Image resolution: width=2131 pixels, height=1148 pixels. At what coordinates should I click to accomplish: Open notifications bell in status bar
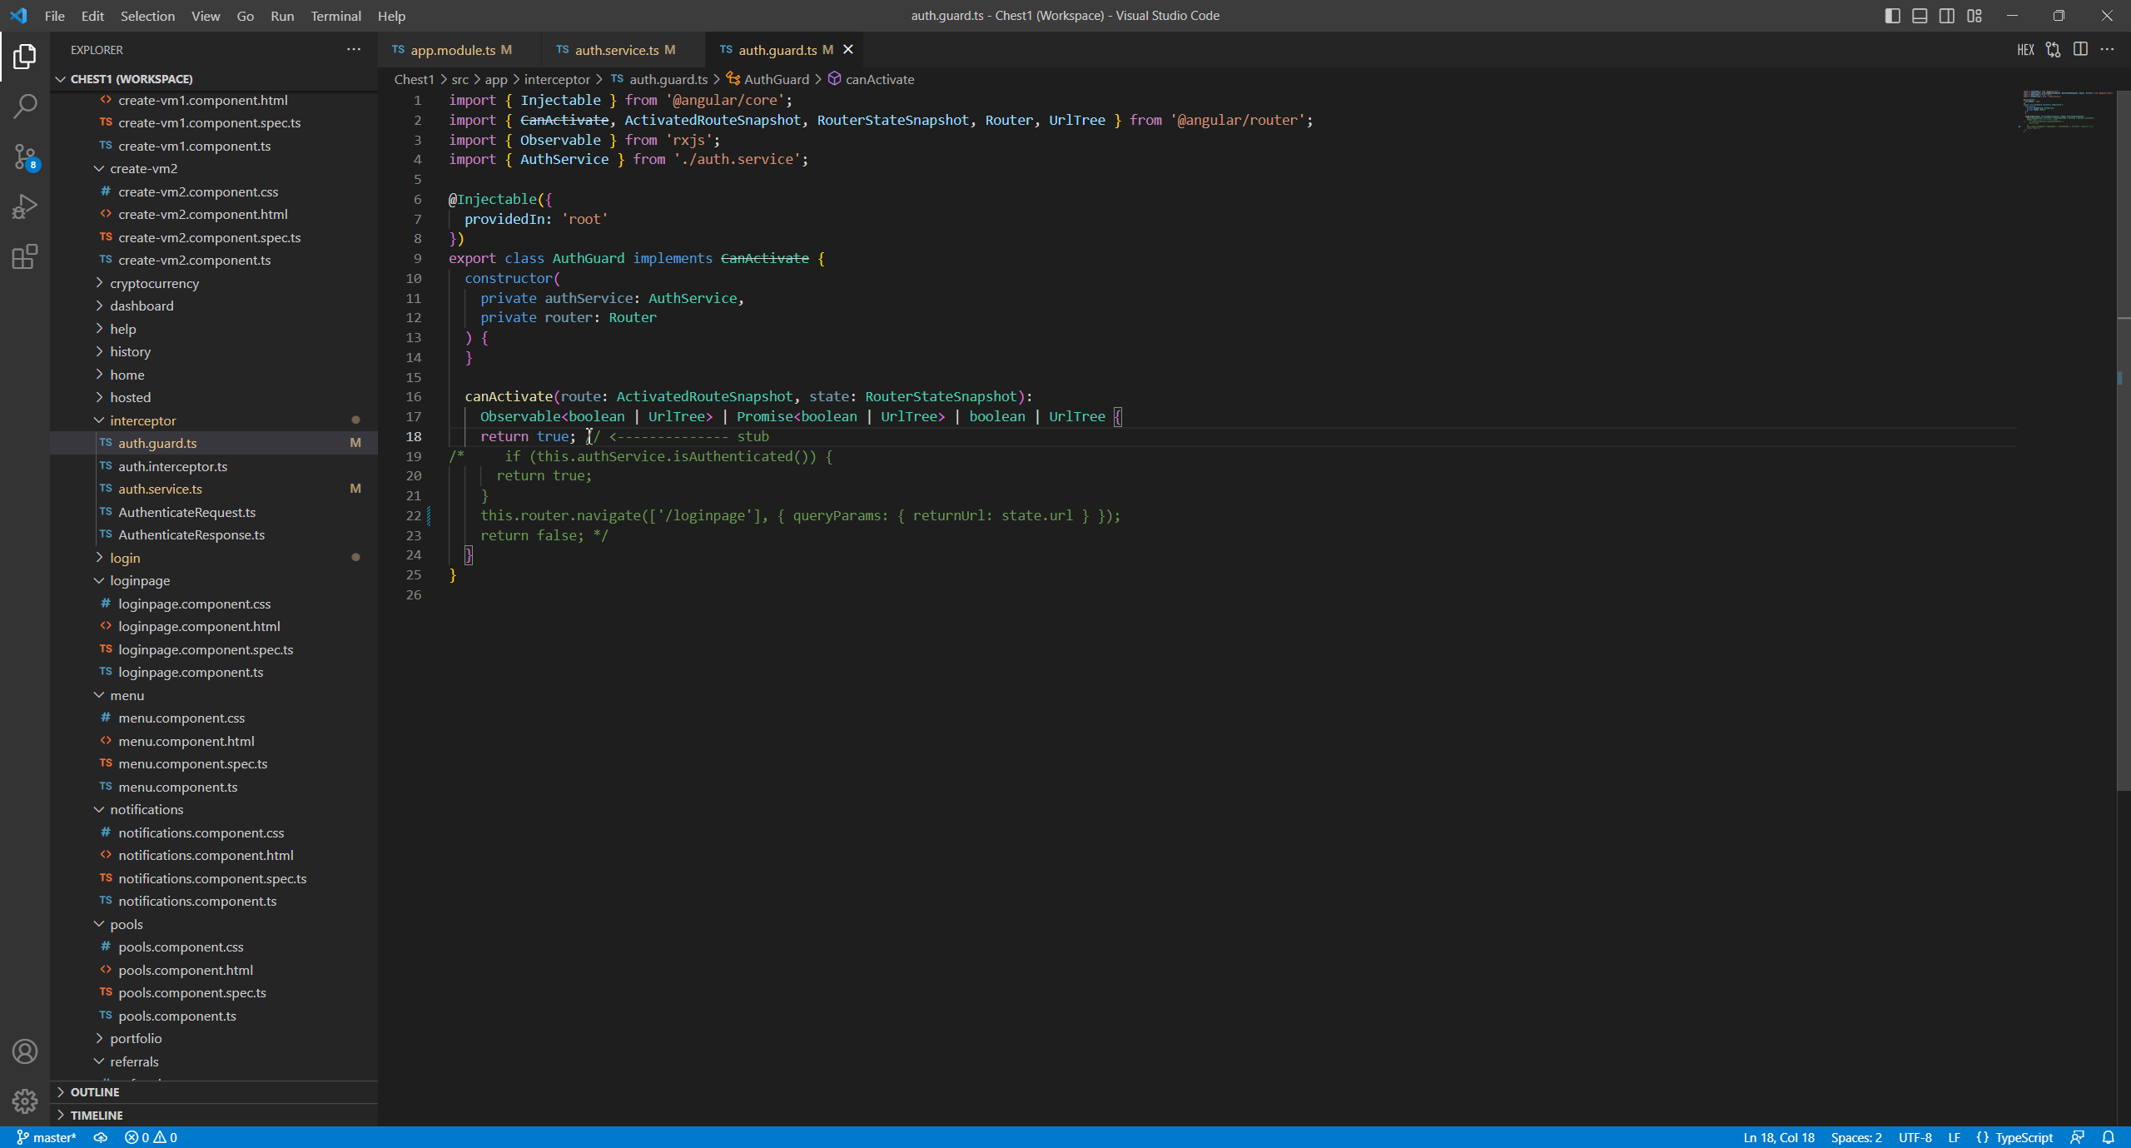tap(2108, 1137)
